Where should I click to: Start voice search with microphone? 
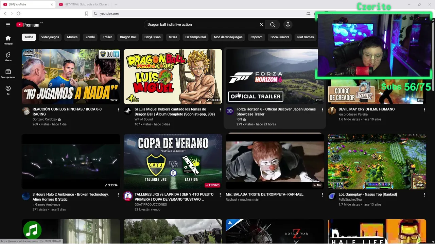coord(288,24)
